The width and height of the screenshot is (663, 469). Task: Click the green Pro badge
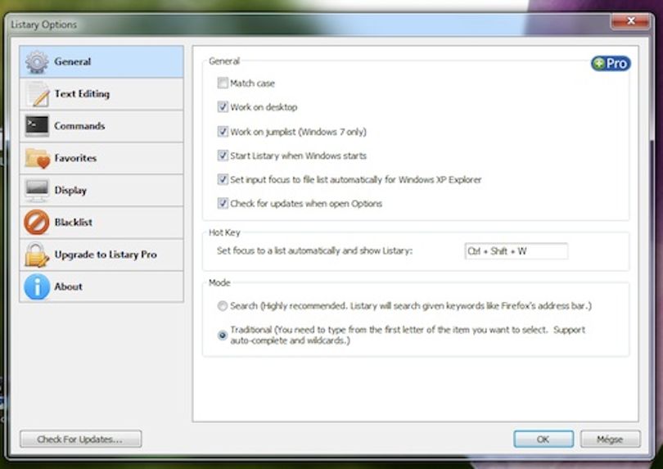coord(611,64)
